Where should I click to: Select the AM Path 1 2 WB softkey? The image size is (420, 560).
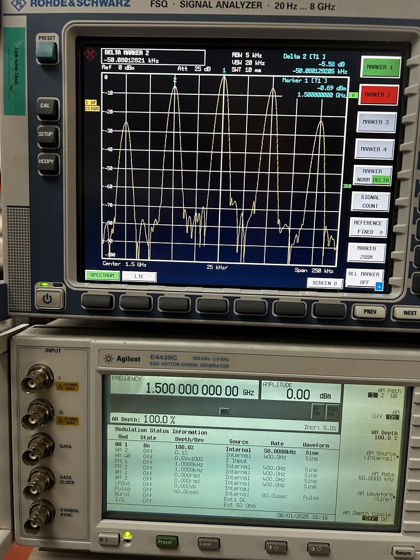385,393
